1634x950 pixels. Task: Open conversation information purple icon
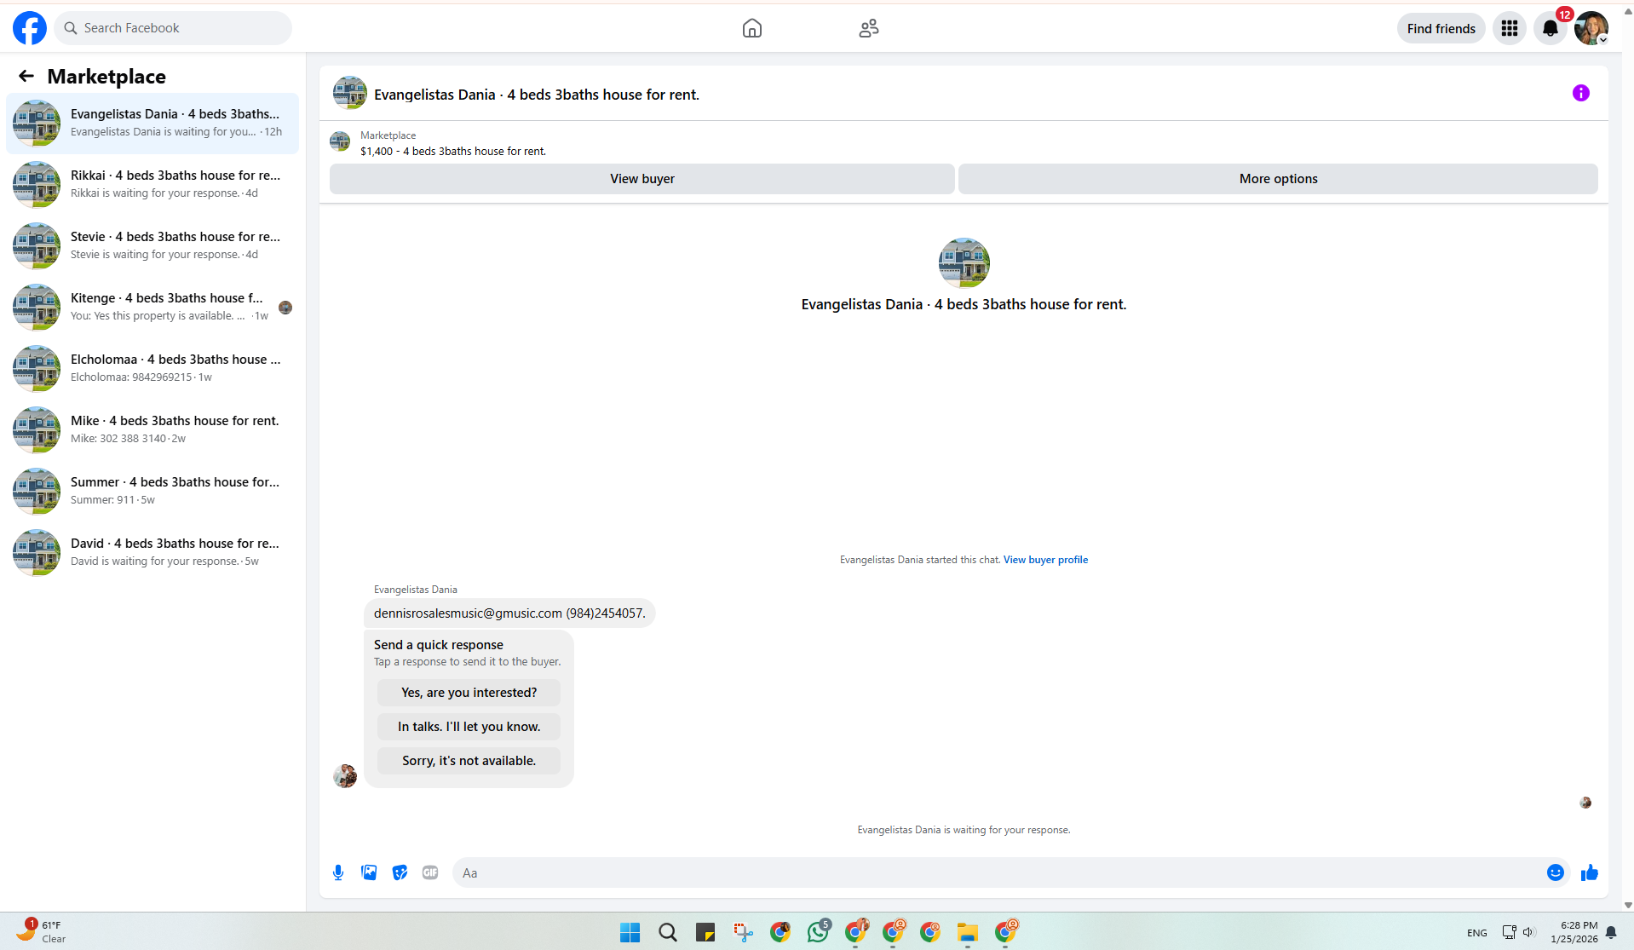(1580, 93)
